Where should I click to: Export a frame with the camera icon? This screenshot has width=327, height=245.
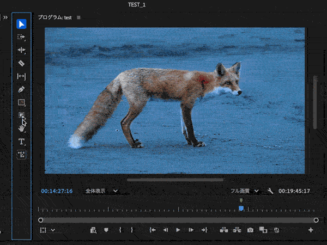pyautogui.click(x=250, y=230)
